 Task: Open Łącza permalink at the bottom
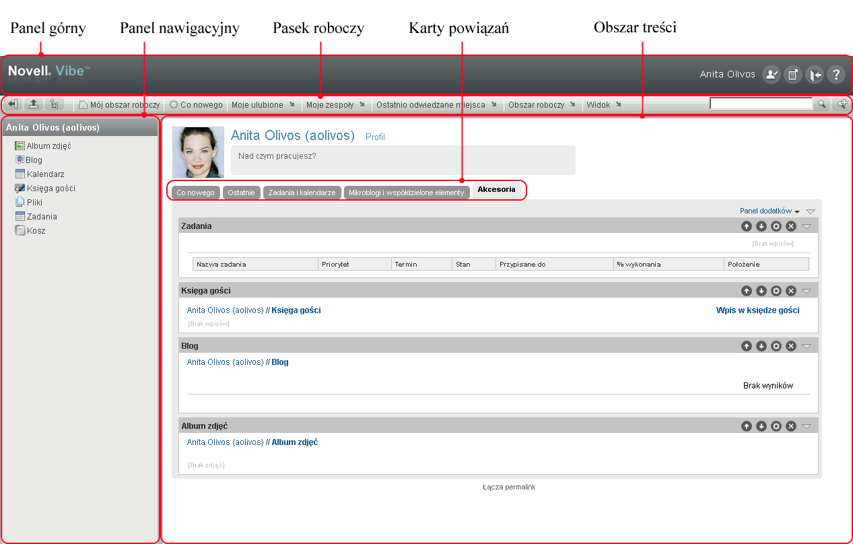[x=509, y=487]
